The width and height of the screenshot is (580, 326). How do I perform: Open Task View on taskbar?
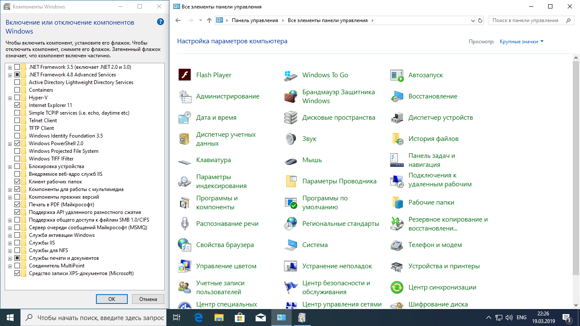point(177,318)
